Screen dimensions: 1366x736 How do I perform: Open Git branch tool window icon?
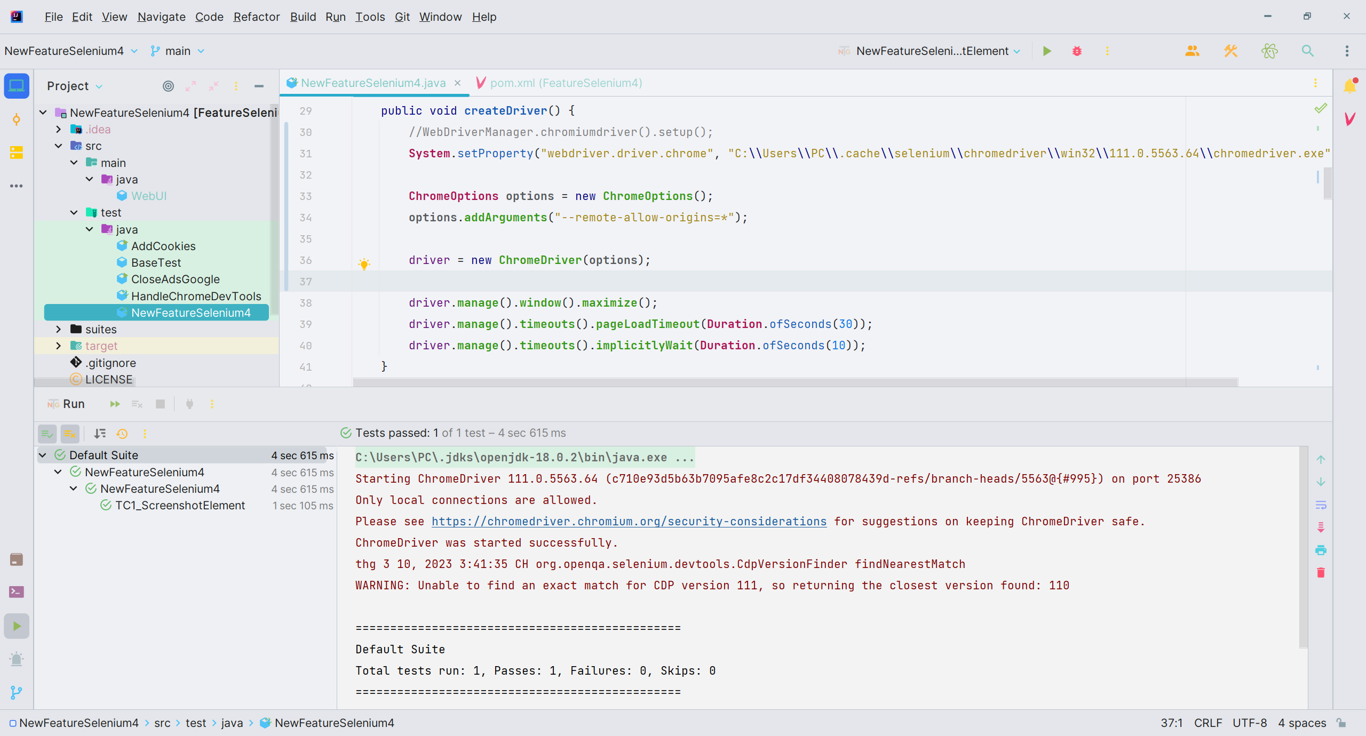tap(17, 692)
